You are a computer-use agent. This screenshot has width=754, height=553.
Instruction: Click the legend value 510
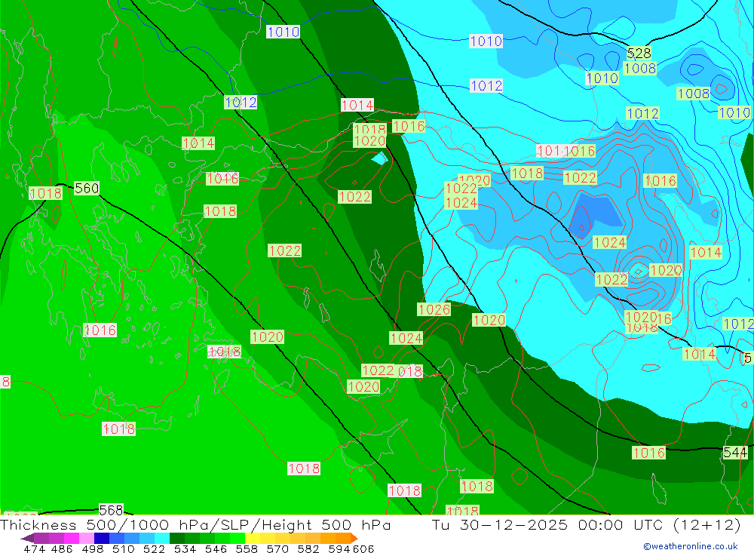coord(123,548)
